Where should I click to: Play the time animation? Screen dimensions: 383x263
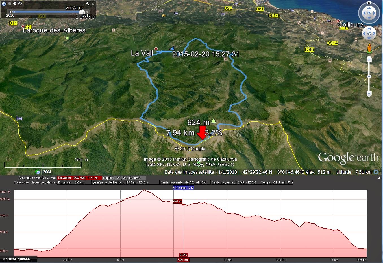pos(20,4)
